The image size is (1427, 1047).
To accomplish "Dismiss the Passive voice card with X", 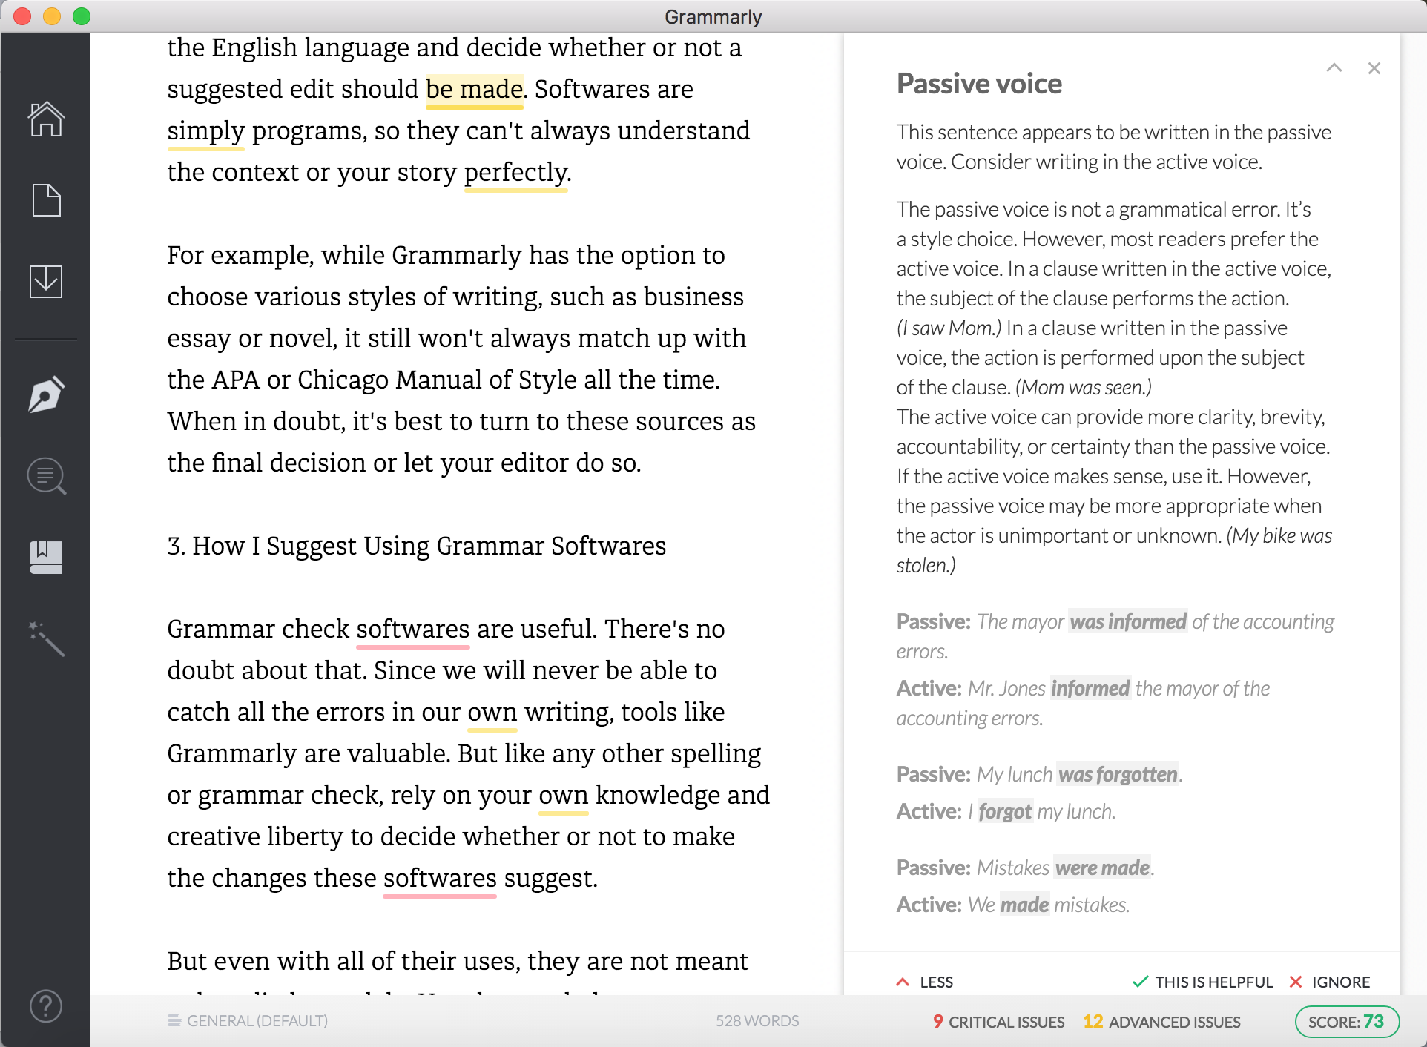I will click(1374, 68).
